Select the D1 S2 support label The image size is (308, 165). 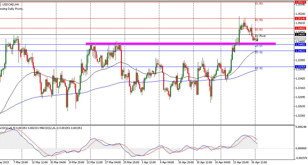point(259,52)
